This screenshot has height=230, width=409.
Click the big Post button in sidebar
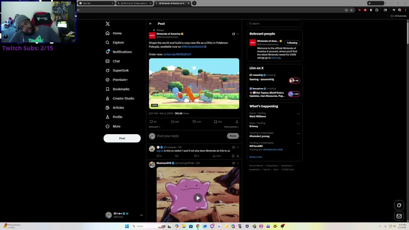pos(122,138)
